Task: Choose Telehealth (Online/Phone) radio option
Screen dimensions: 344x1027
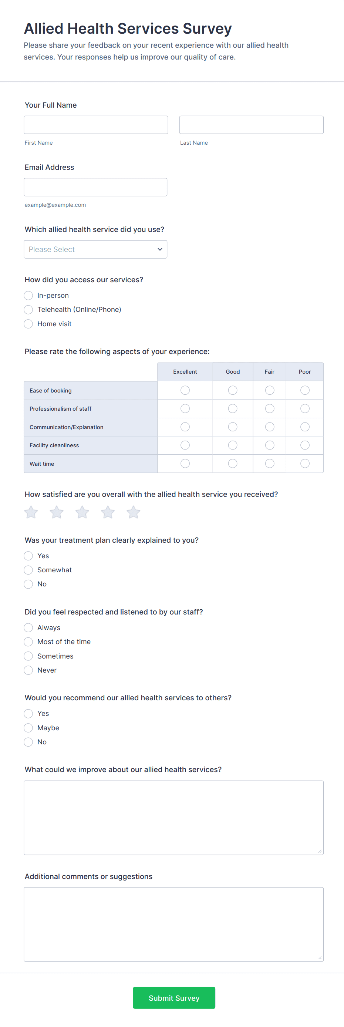Action: 28,310
